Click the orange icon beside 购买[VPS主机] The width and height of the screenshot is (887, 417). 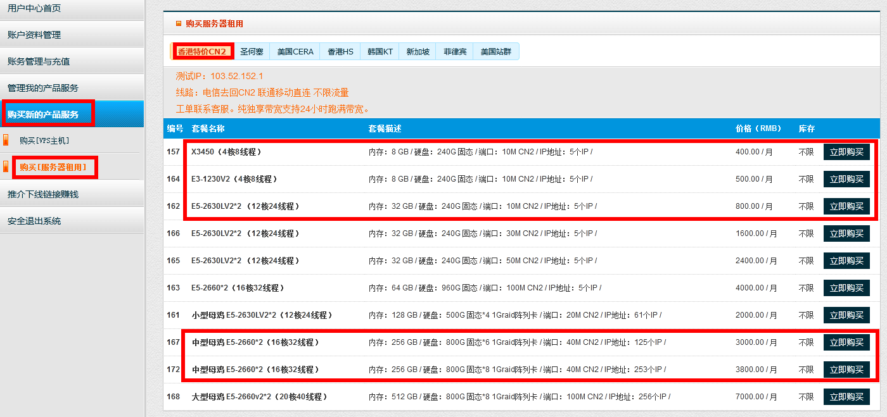(x=6, y=140)
